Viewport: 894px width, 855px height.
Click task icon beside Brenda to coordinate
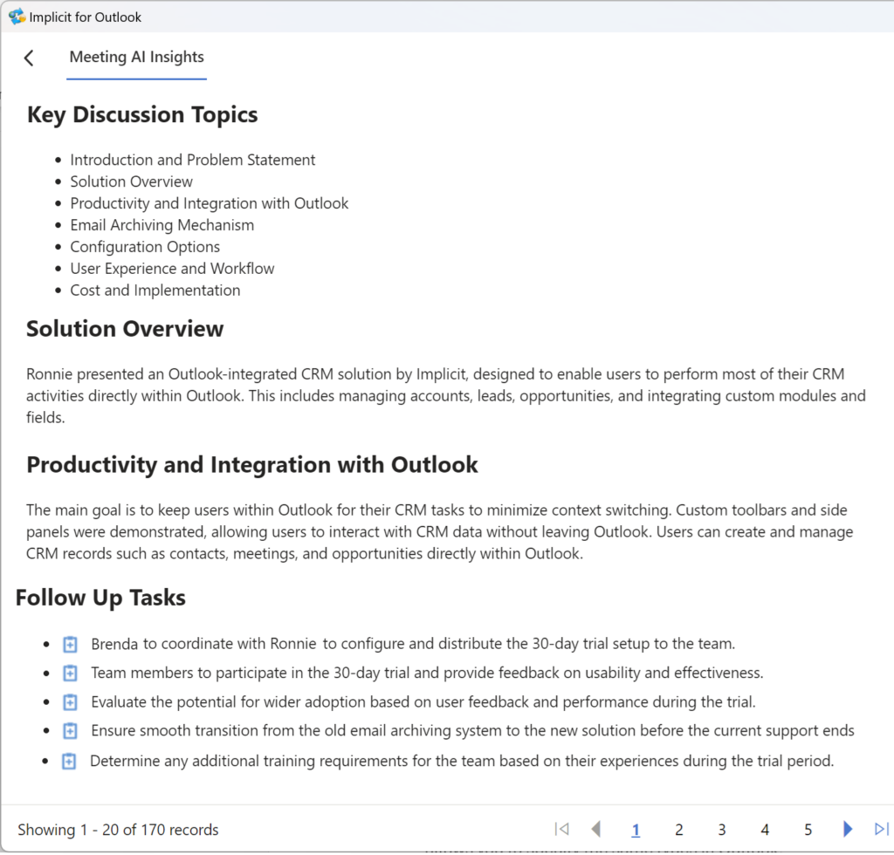(70, 645)
